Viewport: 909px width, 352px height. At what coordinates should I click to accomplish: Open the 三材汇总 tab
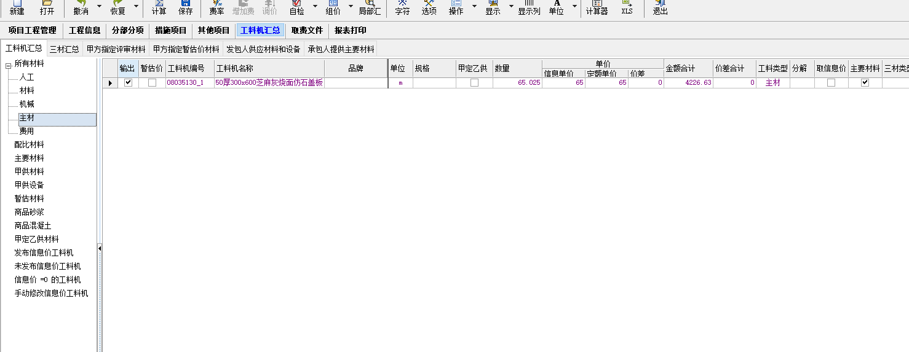coord(65,49)
